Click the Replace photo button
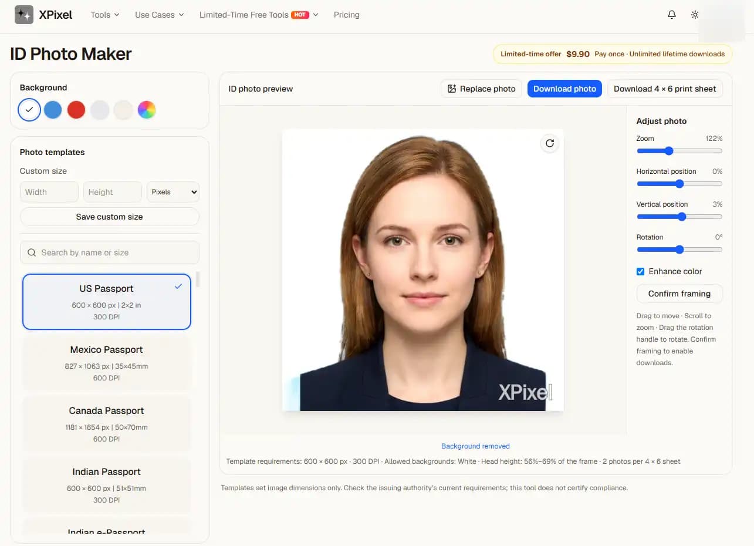 click(x=481, y=89)
